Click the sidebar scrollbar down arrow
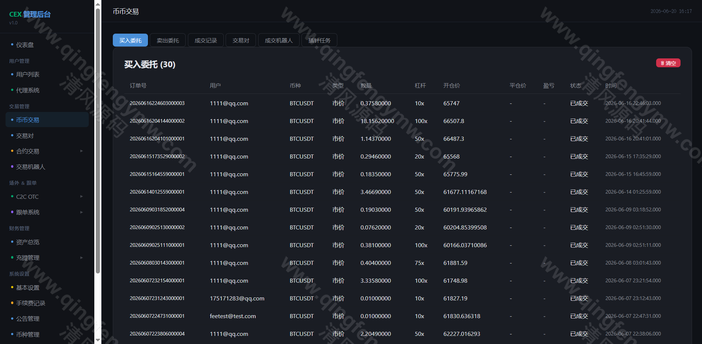Viewport: 702px width, 344px height. coord(98,340)
